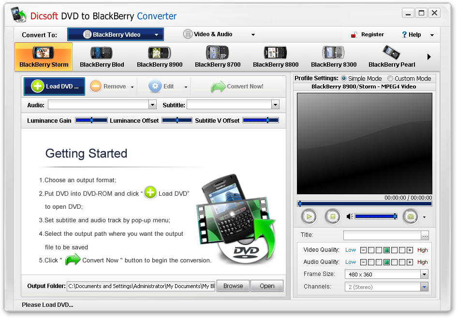
Task: Select the green Video Quality level box
Action: (x=386, y=250)
